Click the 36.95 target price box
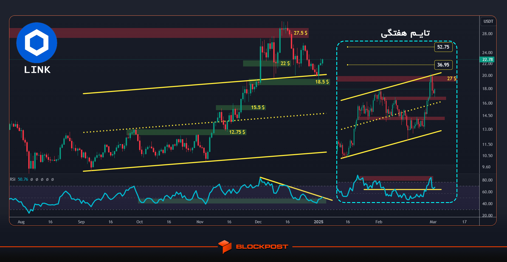The width and height of the screenshot is (507, 262). click(x=443, y=65)
